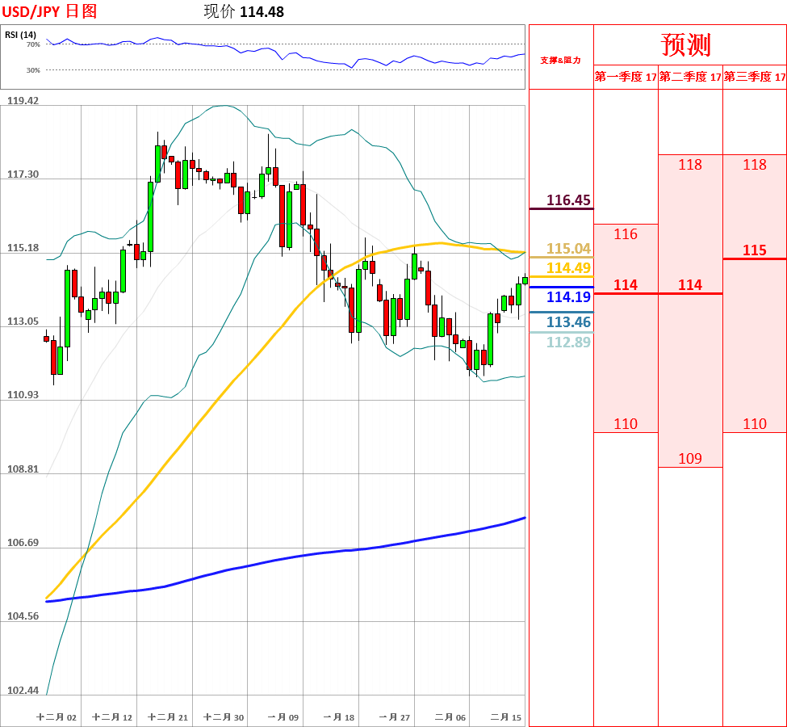Image resolution: width=787 pixels, height=727 pixels.
Task: Click the 预测 forecast header
Action: click(685, 44)
